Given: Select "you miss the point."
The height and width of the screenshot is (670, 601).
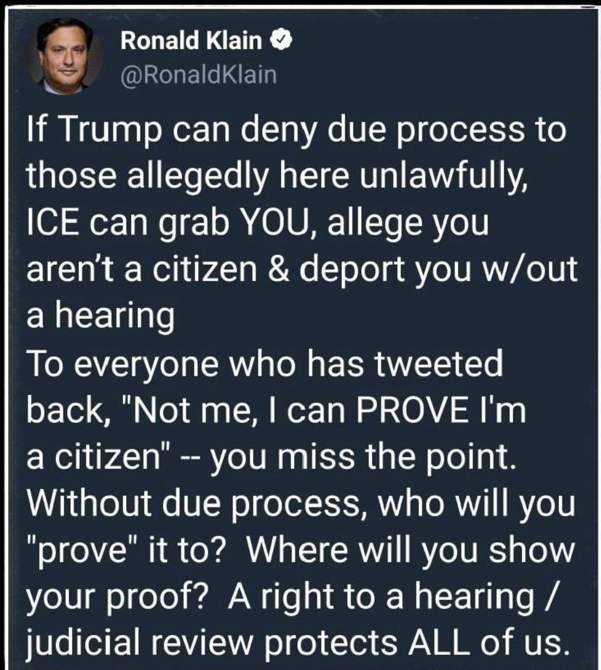Looking at the screenshot, I should point(363,457).
